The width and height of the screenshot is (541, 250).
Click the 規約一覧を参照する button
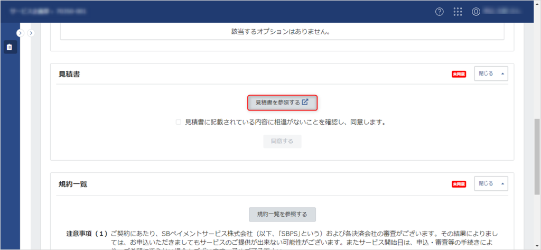click(x=282, y=215)
